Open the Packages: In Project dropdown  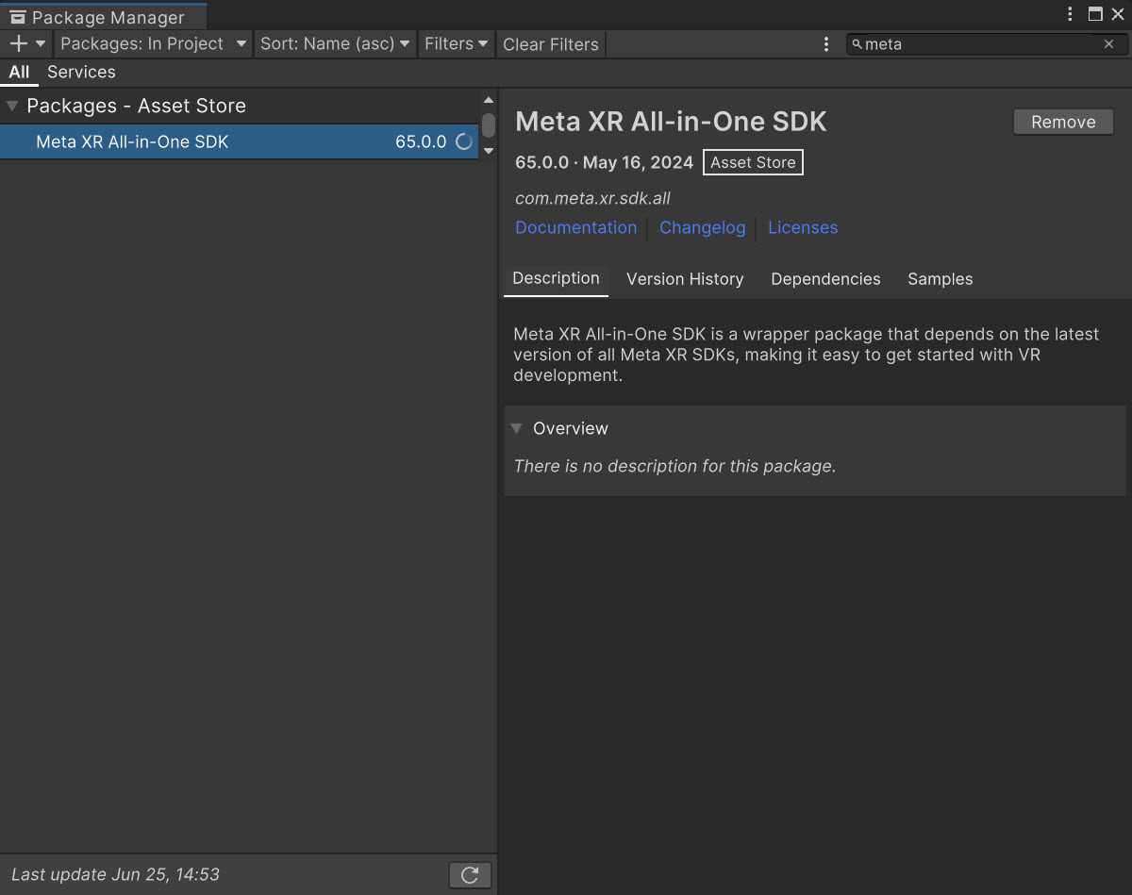click(x=153, y=43)
